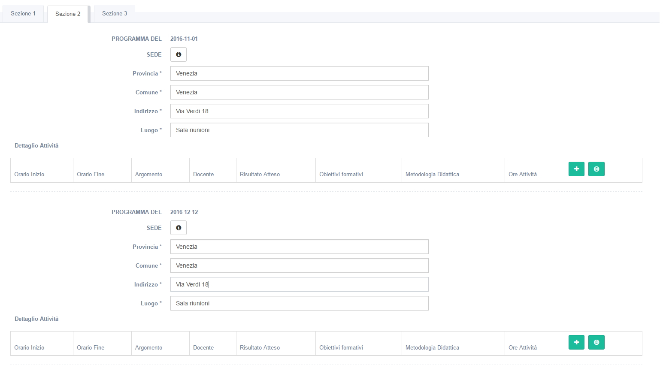Click the pause-circle button in the 2016-12-12 table

point(596,342)
